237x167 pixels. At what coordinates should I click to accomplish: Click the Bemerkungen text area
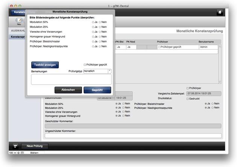point(71,79)
